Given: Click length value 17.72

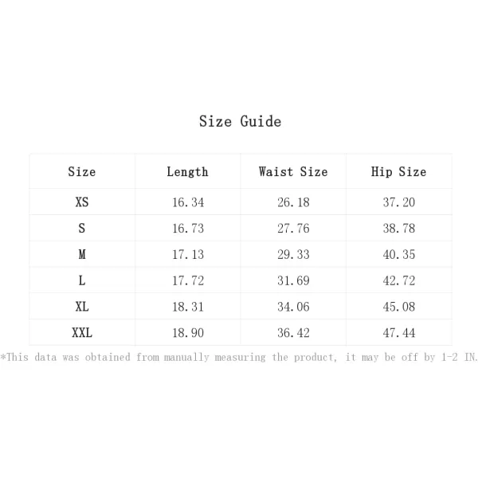Looking at the screenshot, I should (x=188, y=280).
